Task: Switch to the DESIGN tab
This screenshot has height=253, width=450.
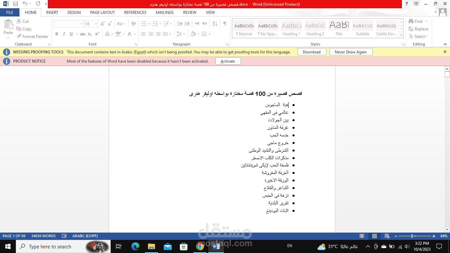Action: (x=74, y=13)
